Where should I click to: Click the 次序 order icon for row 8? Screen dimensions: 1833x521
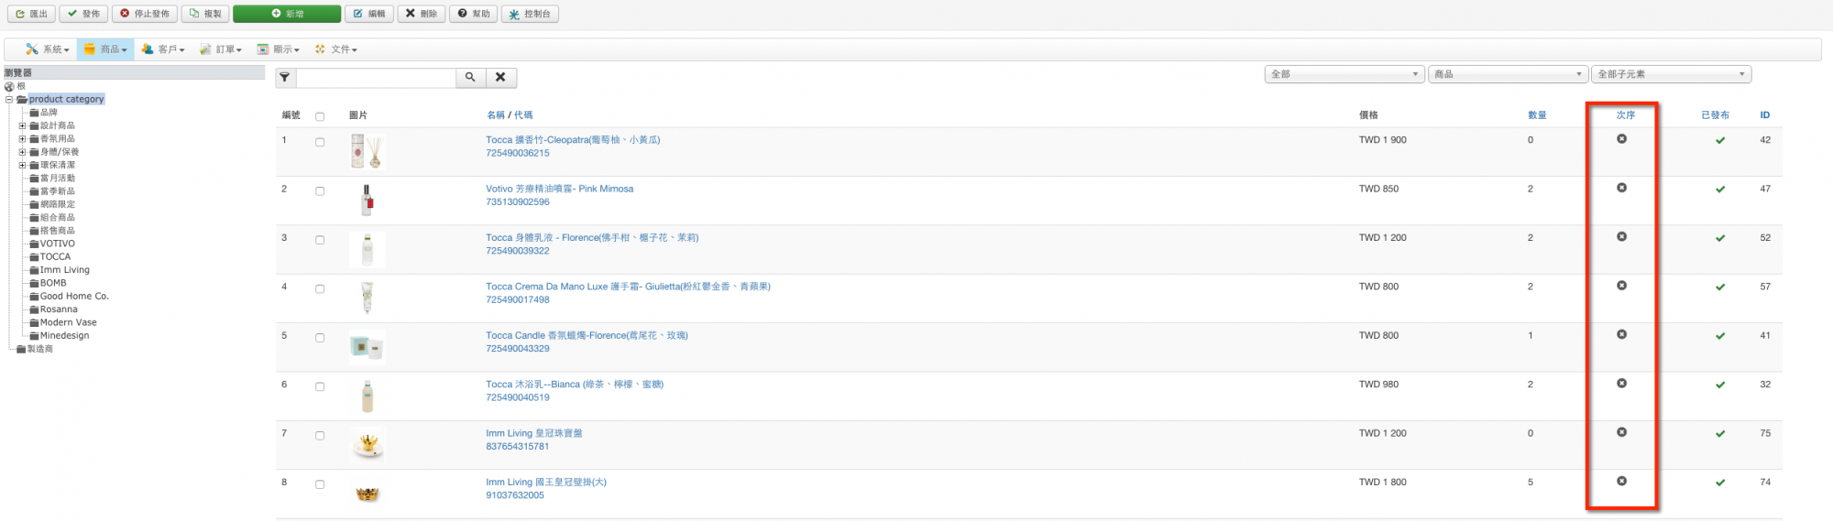1621,481
